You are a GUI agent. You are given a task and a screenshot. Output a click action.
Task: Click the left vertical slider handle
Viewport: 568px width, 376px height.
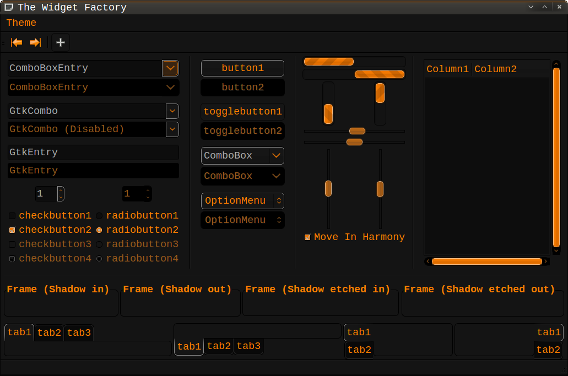coord(328,188)
